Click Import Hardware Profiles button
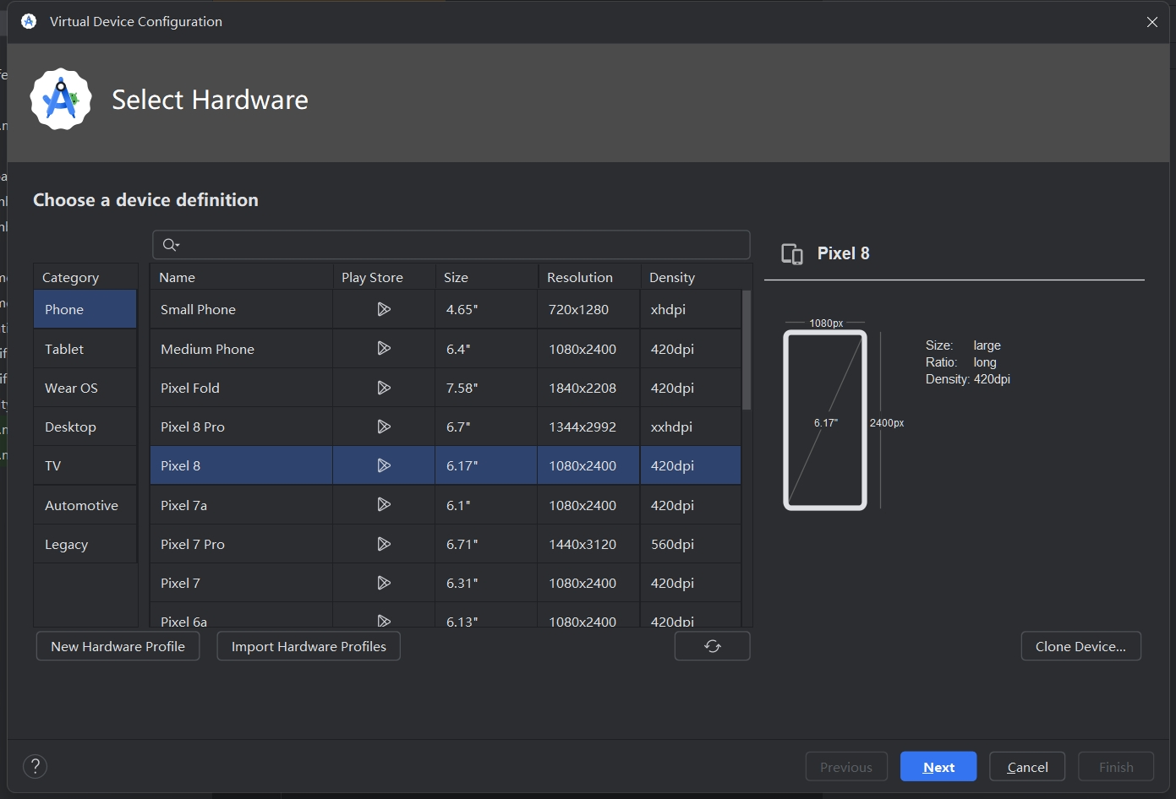The width and height of the screenshot is (1176, 799). (309, 646)
